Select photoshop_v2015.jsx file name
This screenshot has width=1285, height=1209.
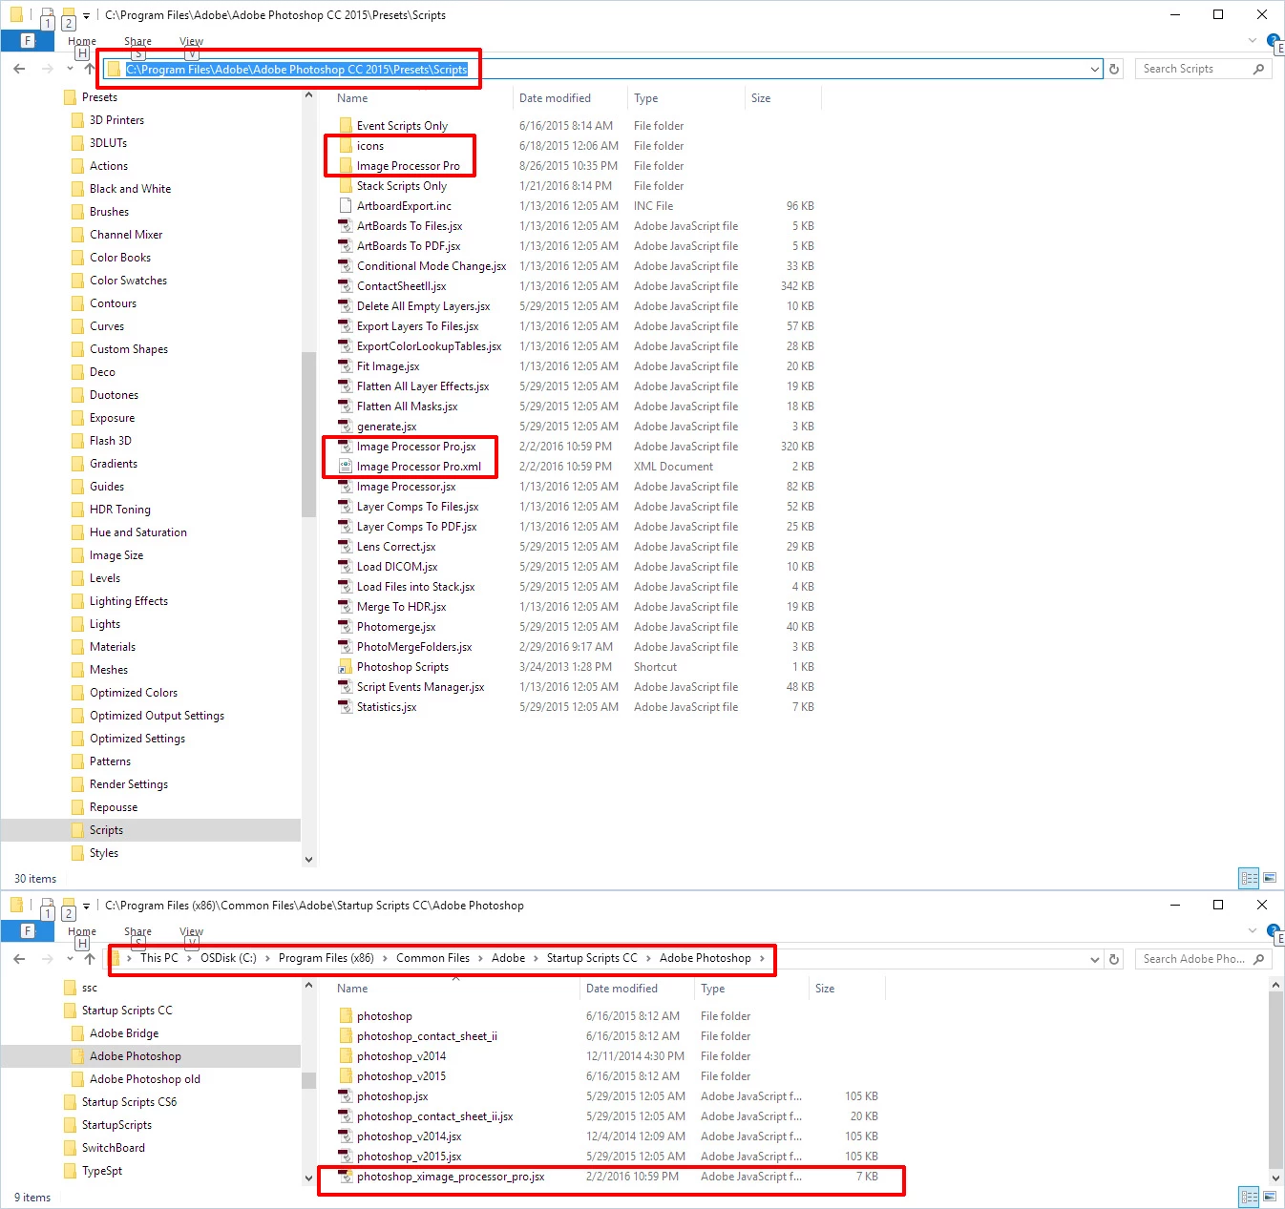[409, 1157]
